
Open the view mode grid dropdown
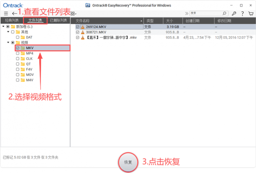click(73, 14)
